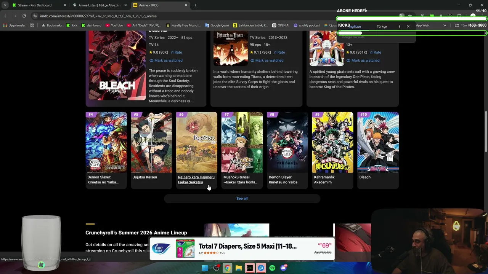Open the Jujutsu Kaisen title link
The width and height of the screenshot is (488, 274).
pos(145,177)
